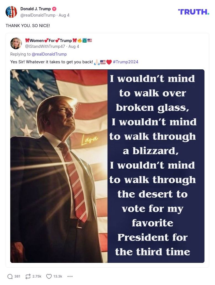Click the Aug 4 date on the reply
The width and height of the screenshot is (215, 285).
point(74,46)
